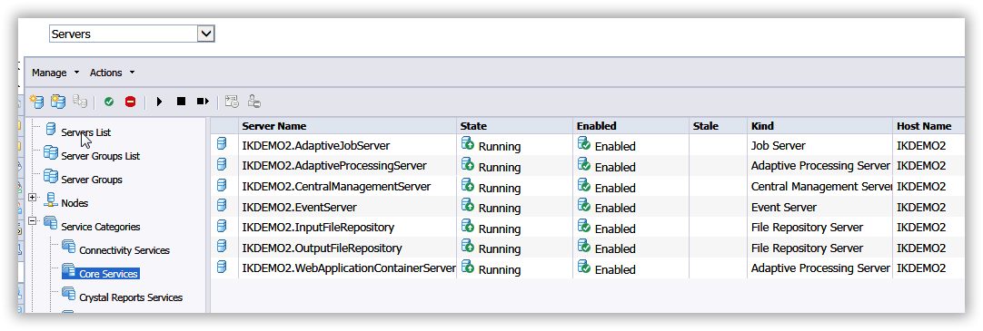
Task: Select the Nodes tree item
Action: 74,203
